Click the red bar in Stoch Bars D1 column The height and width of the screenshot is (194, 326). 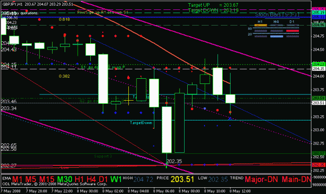(293, 31)
